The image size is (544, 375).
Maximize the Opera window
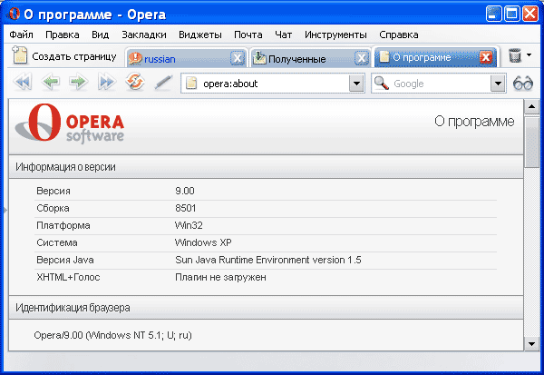point(511,14)
